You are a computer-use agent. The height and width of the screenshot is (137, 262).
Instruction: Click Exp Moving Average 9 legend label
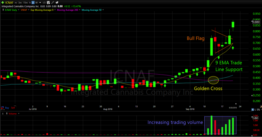coord(42,10)
